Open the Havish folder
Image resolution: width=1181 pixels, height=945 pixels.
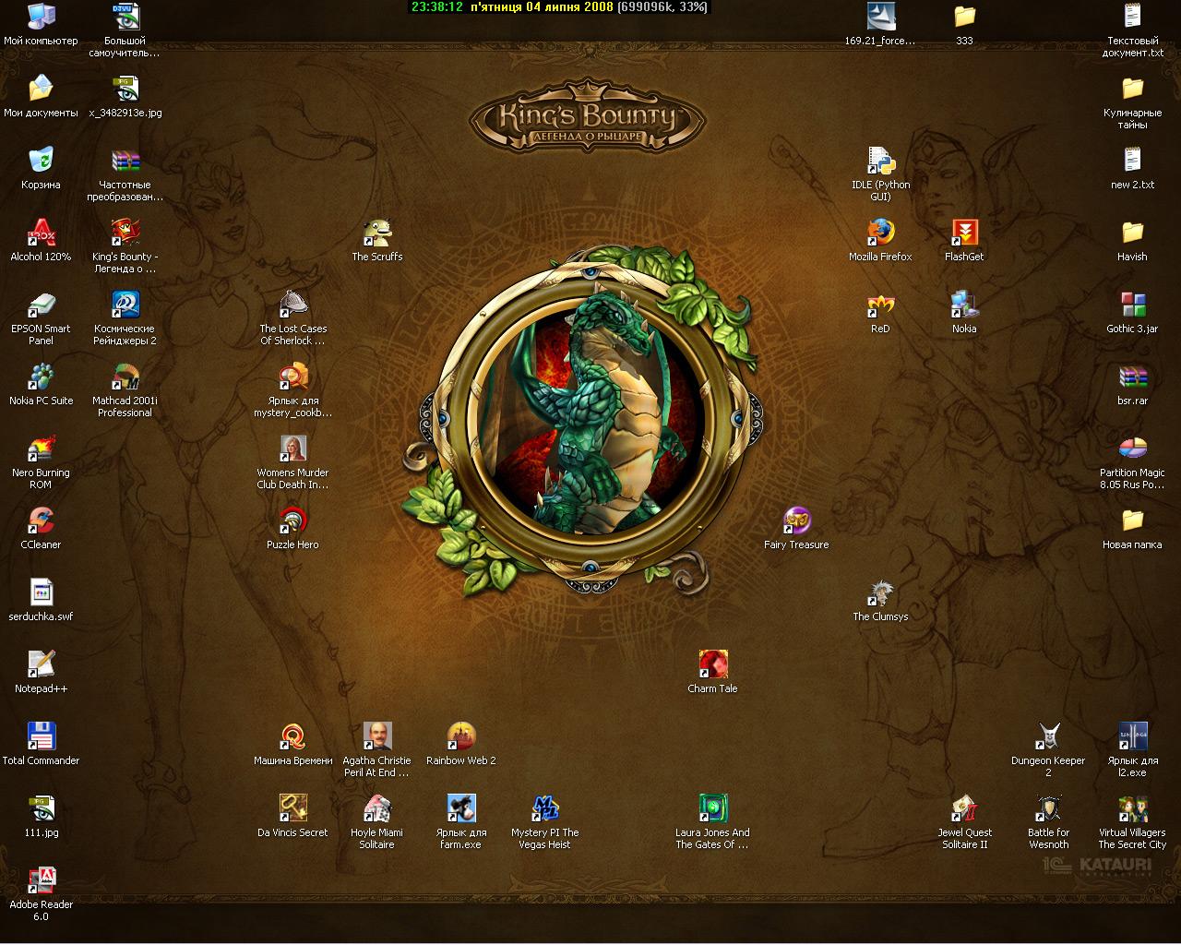point(1132,232)
